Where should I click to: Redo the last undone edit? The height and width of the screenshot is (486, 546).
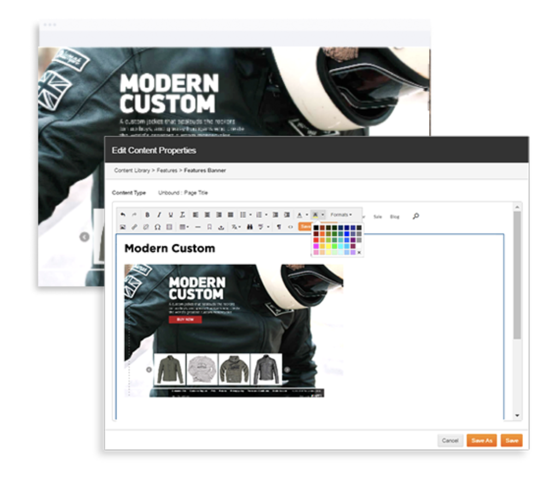(x=134, y=215)
